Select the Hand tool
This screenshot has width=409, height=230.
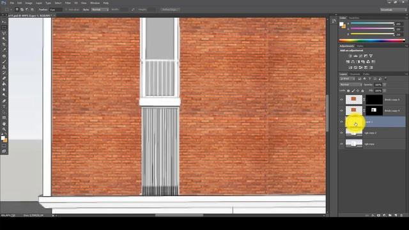pyautogui.click(x=4, y=123)
